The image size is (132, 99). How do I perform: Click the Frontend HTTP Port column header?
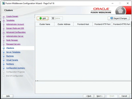pyautogui.click(x=102, y=24)
